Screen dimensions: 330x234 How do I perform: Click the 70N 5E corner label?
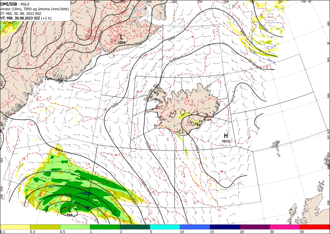pos(306,2)
